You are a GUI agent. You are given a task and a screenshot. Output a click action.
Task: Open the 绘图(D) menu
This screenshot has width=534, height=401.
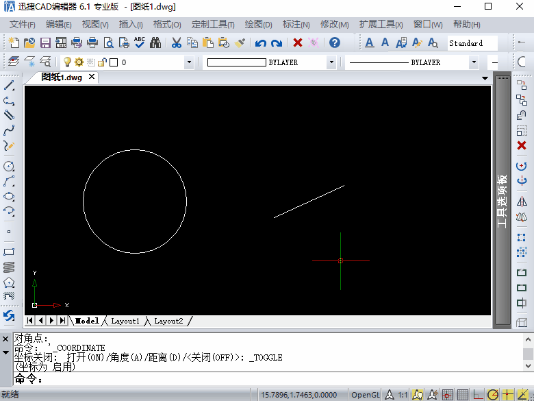pyautogui.click(x=259, y=25)
